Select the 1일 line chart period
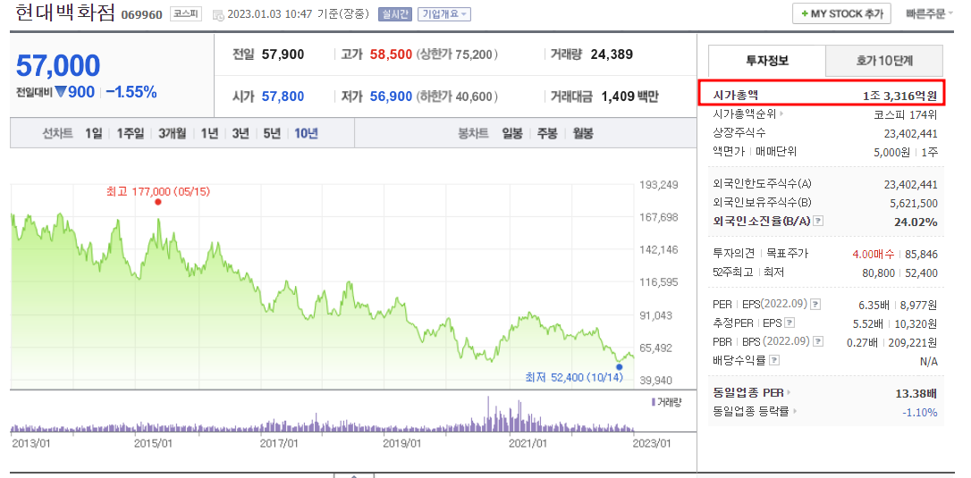This screenshot has width=971, height=478. click(x=94, y=133)
